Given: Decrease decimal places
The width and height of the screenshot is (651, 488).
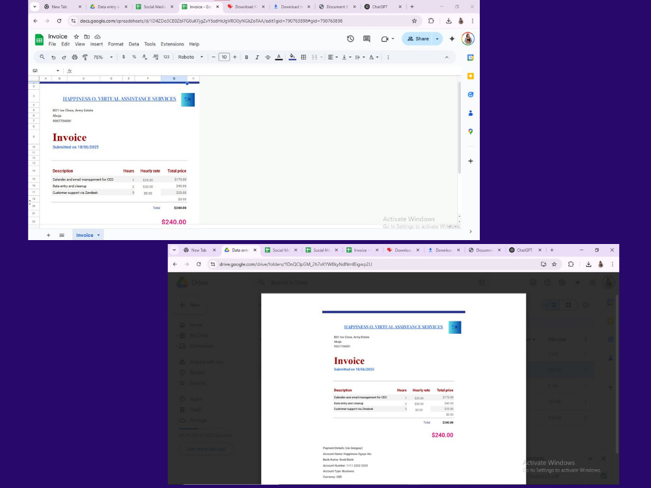Looking at the screenshot, I should 145,57.
